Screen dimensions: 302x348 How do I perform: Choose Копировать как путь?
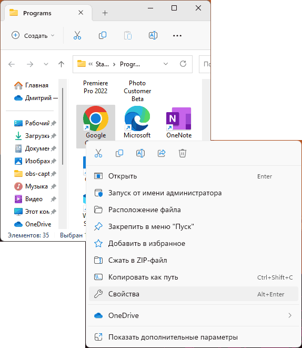(x=193, y=277)
